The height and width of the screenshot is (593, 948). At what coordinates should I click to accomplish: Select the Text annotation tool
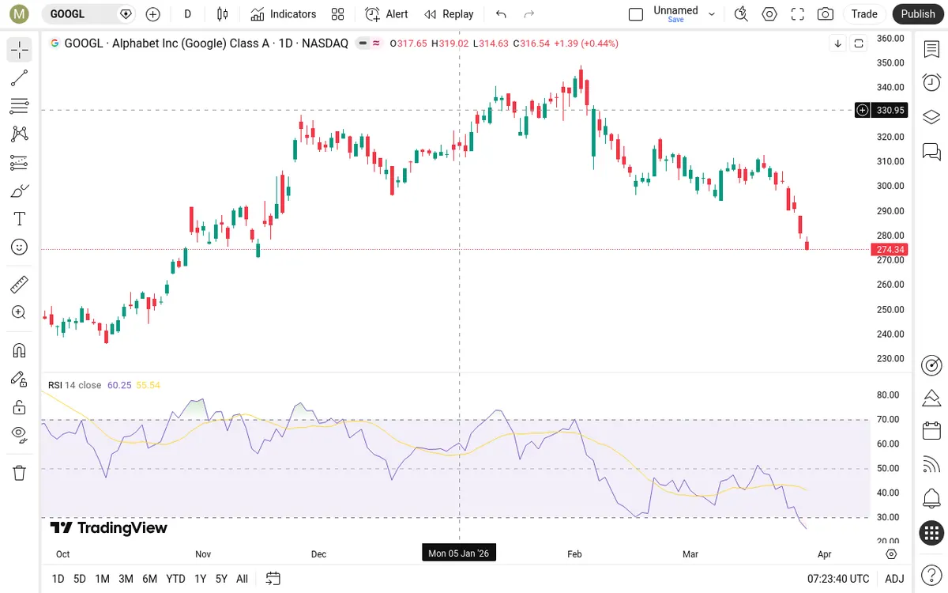[20, 219]
